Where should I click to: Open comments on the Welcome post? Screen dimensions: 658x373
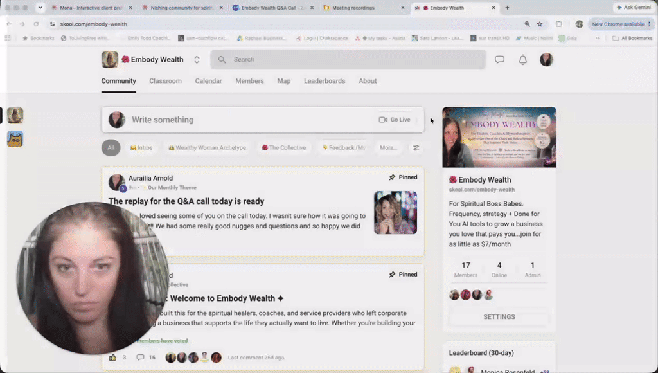pyautogui.click(x=146, y=358)
